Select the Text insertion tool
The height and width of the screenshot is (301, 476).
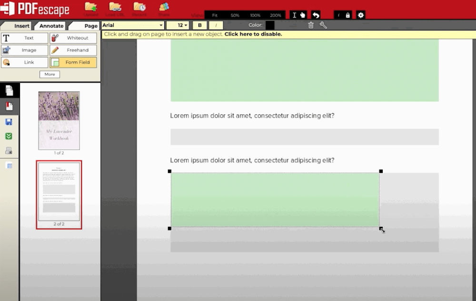click(24, 38)
